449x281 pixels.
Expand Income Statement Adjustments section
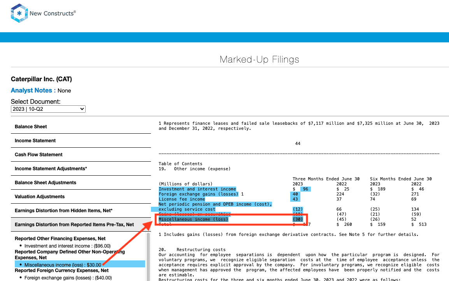[x=81, y=169]
